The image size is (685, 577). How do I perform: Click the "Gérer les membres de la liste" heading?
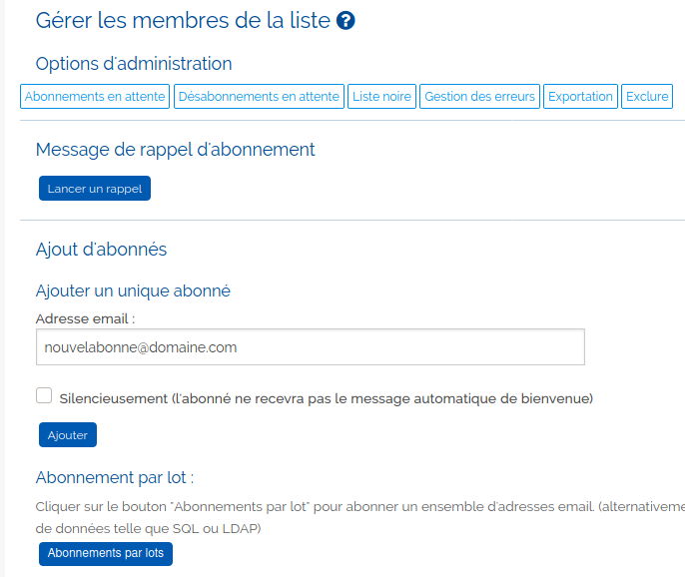pos(183,20)
